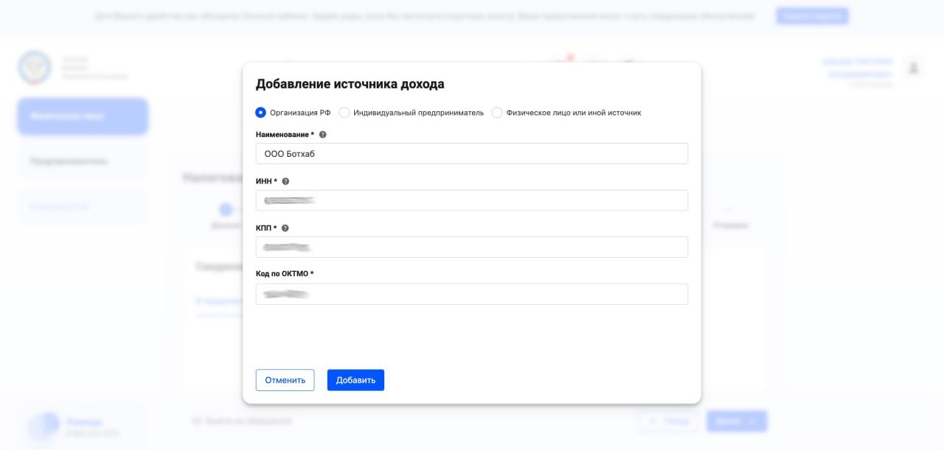The image size is (944, 450).
Task: Click help icon beside КПП label
Action: pos(285,228)
